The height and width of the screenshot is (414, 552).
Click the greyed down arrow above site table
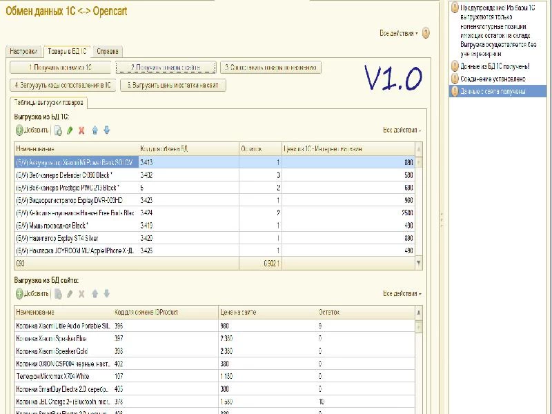pyautogui.click(x=107, y=294)
